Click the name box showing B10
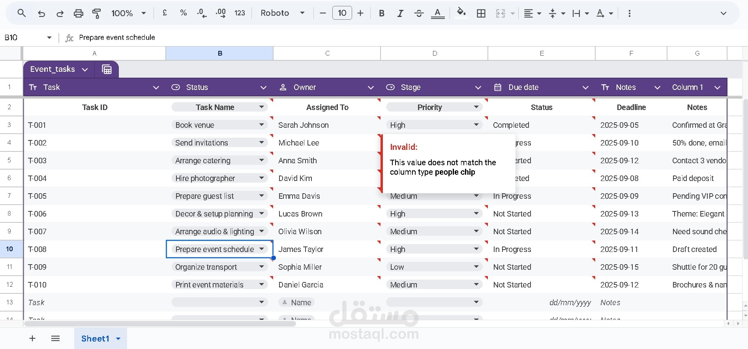 click(x=28, y=37)
